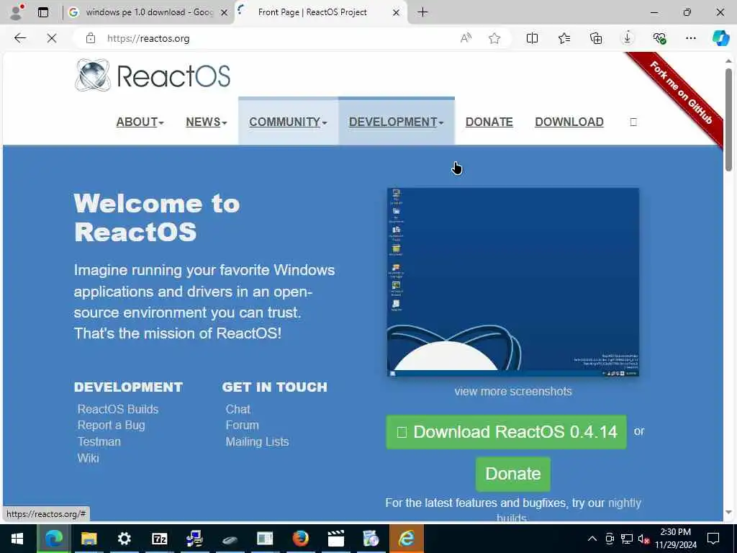737x553 pixels.
Task: Click Download ReactOS 0.4.14 button
Action: [x=506, y=432]
